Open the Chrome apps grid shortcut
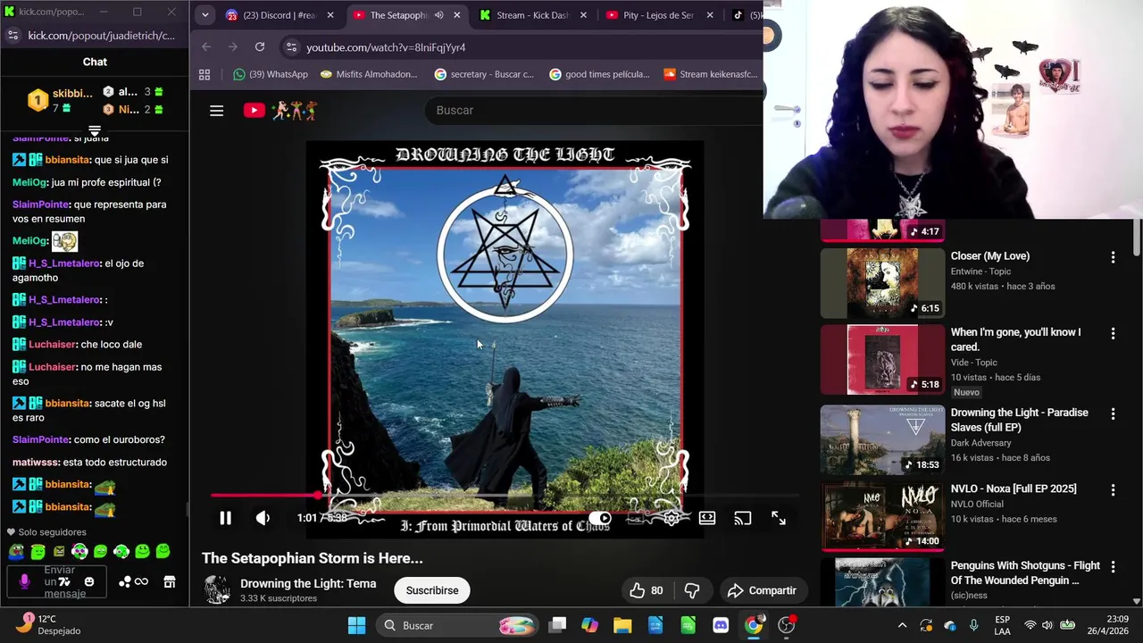 coord(204,74)
